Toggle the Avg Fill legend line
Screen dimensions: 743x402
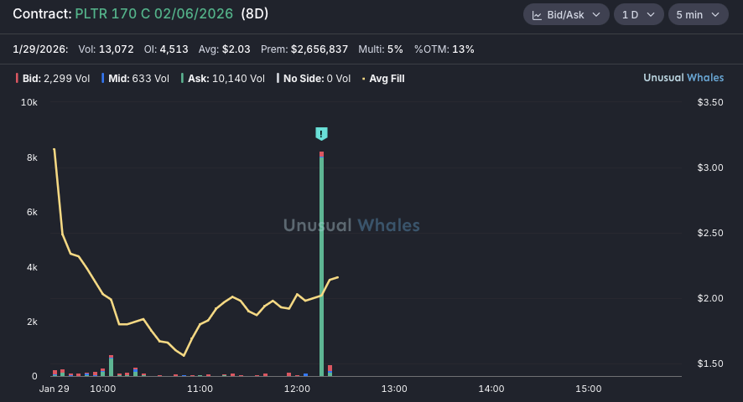pyautogui.click(x=383, y=79)
